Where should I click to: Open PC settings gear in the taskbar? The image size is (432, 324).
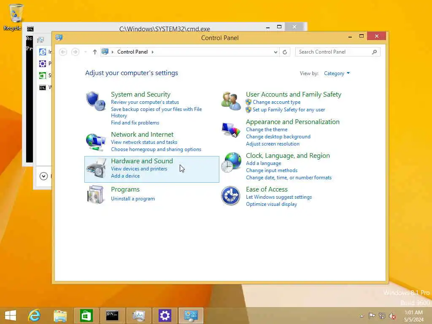click(165, 316)
